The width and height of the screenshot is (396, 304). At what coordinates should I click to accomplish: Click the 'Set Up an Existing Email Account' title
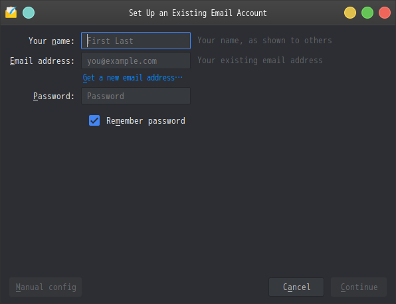198,13
